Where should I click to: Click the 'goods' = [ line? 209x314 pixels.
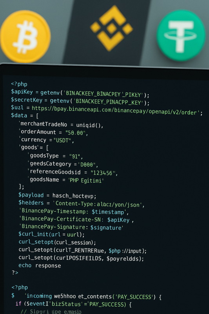34,148
